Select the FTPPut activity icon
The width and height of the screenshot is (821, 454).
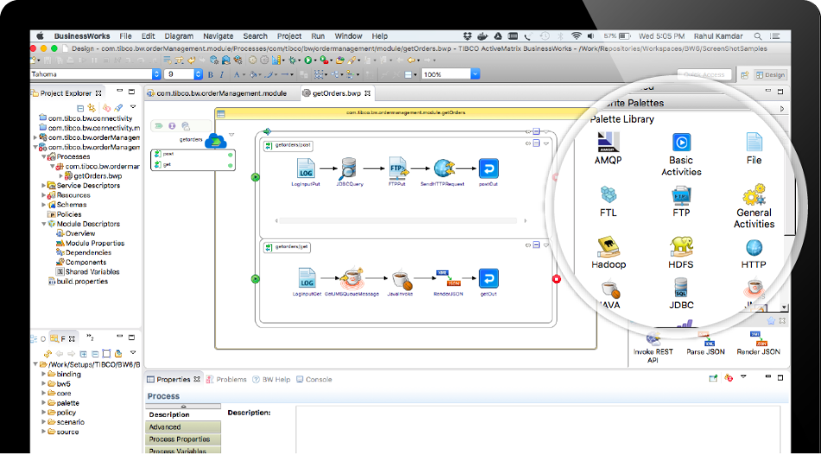399,168
